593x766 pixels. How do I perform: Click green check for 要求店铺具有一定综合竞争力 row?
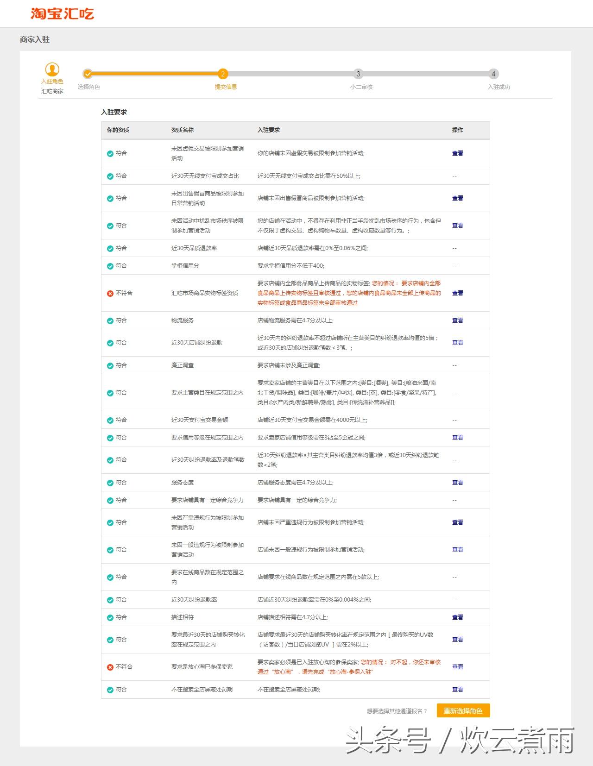[x=110, y=500]
